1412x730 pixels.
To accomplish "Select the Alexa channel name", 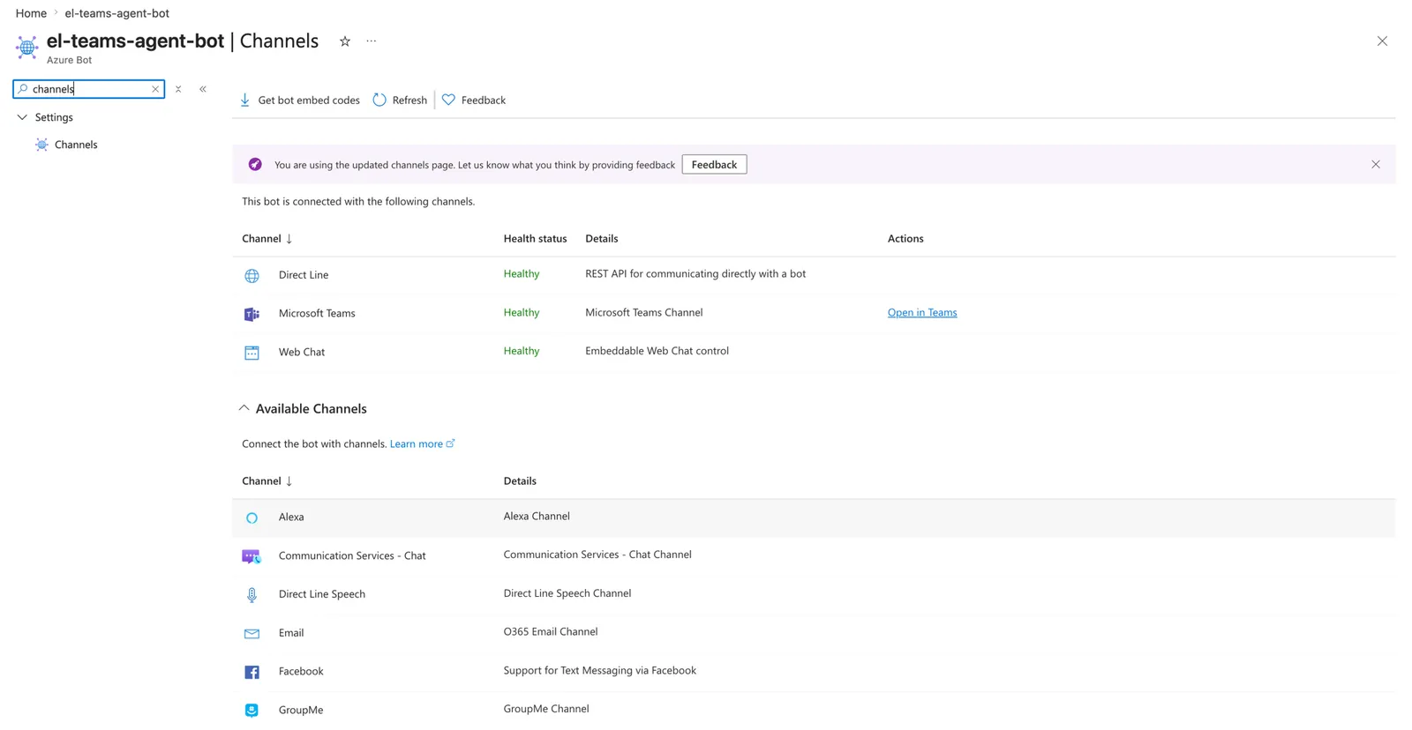I will click(291, 518).
